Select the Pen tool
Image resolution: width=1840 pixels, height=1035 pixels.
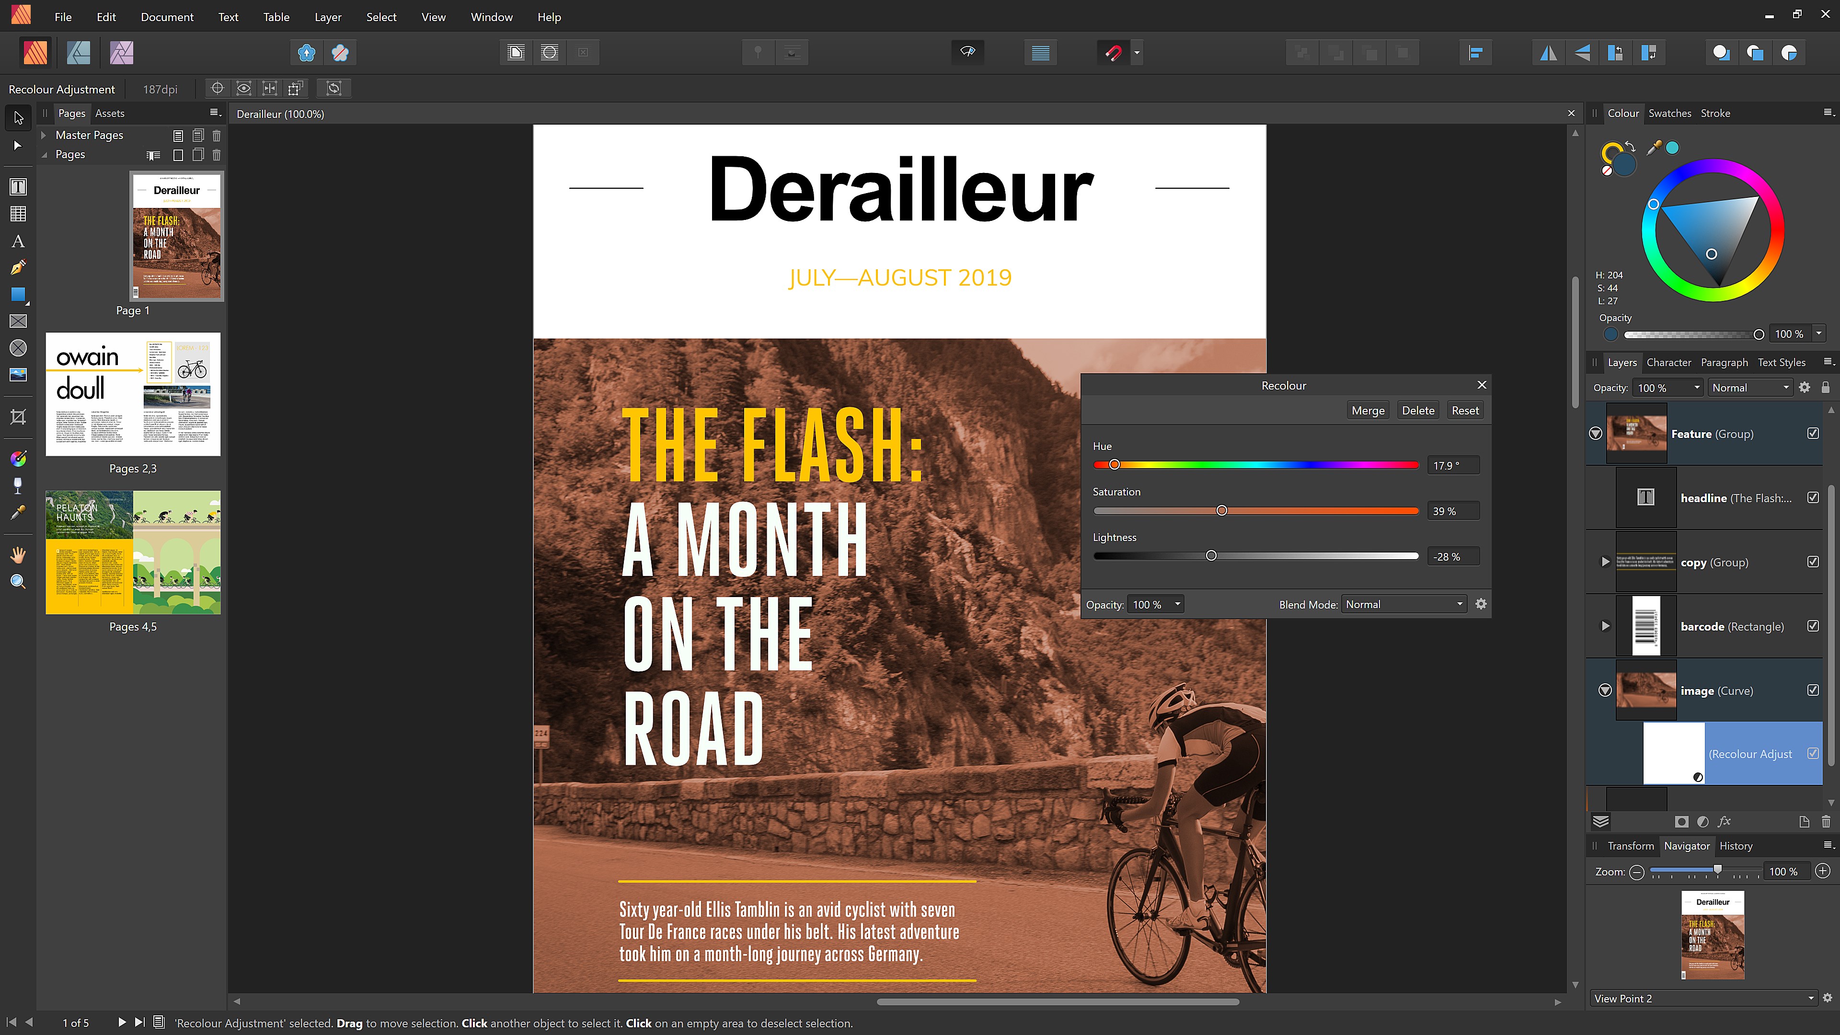18,268
